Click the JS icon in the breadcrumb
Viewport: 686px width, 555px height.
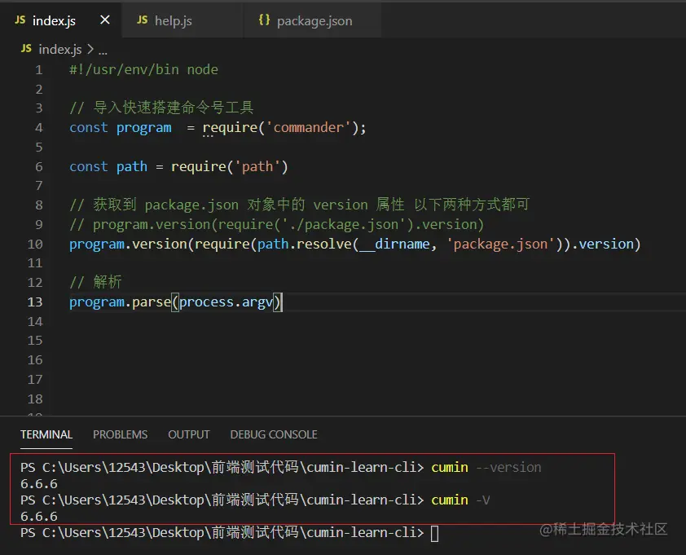pos(26,49)
